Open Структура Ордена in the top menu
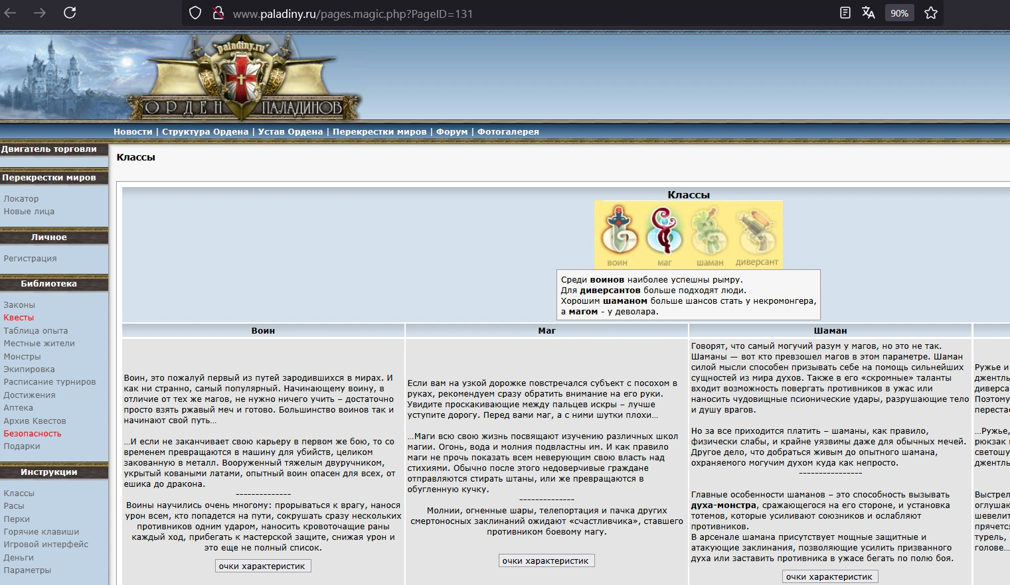 [x=205, y=132]
